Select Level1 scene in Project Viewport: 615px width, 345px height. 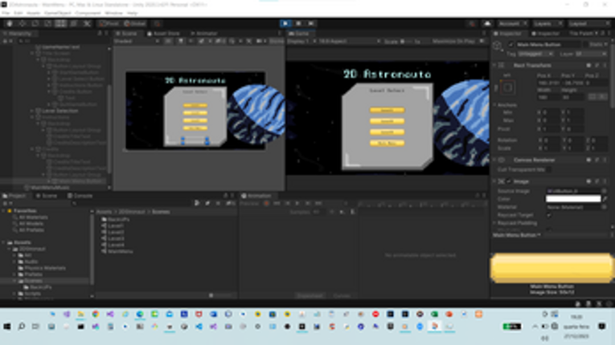(113, 226)
